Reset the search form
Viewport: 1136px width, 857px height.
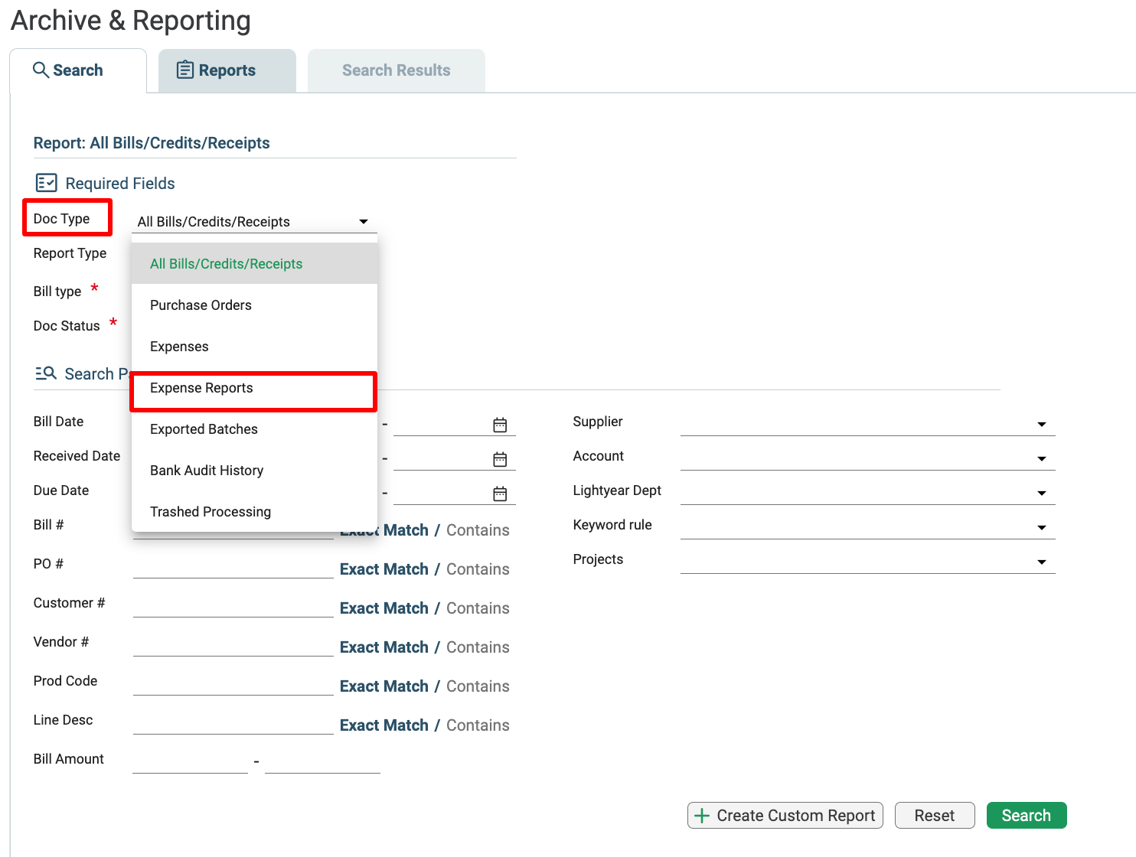935,816
